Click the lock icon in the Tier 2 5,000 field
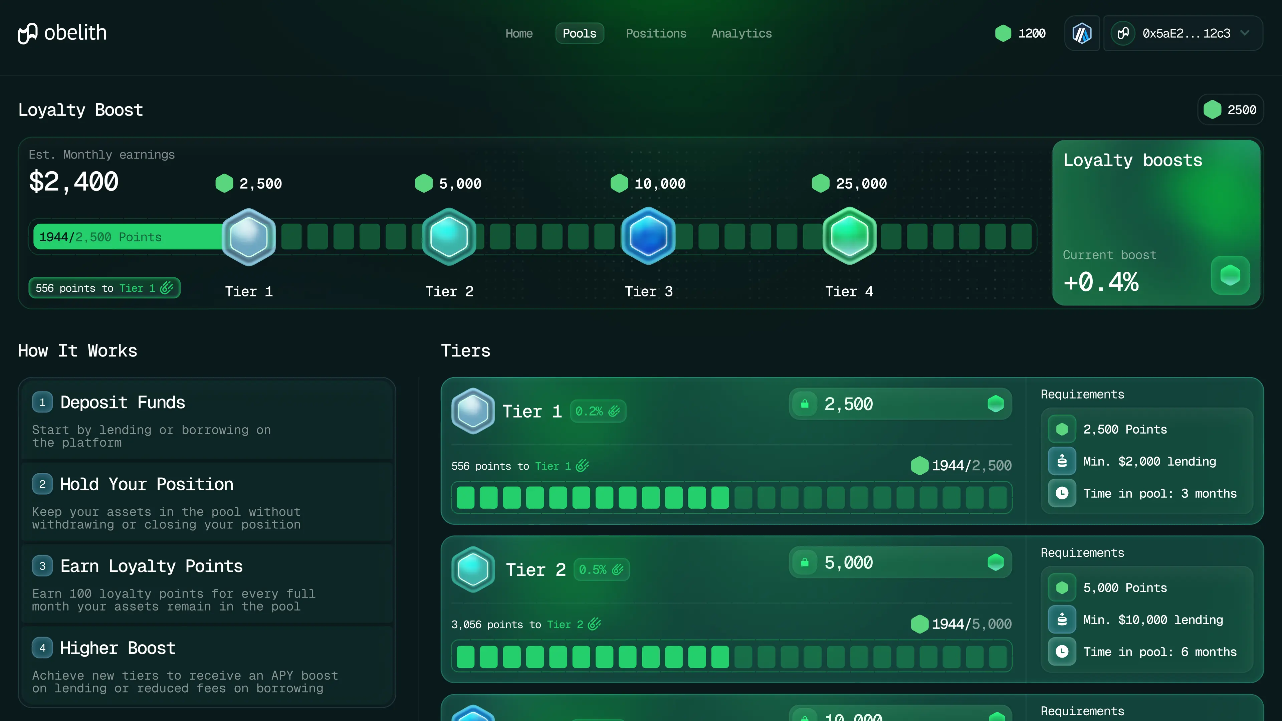The width and height of the screenshot is (1282, 721). click(805, 562)
